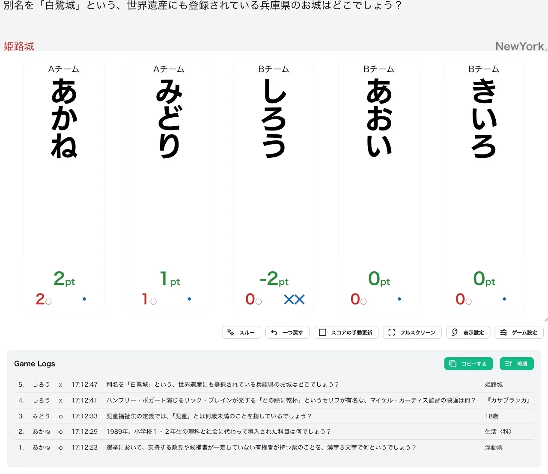Screen dimensions: 548x474
Task: Click the undo arrow icon
Action: pos(274,332)
